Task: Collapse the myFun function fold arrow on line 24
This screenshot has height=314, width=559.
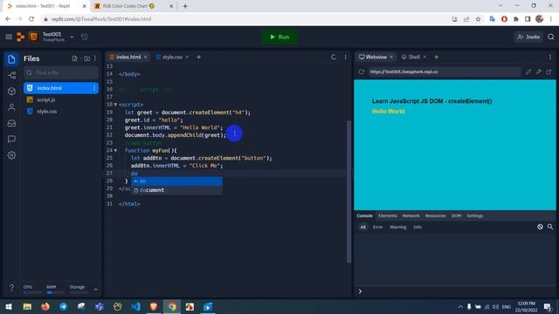Action: [115, 151]
